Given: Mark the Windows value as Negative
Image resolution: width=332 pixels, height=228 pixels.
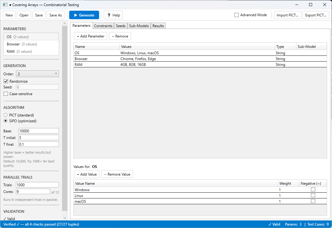Looking at the screenshot, I should (313, 189).
